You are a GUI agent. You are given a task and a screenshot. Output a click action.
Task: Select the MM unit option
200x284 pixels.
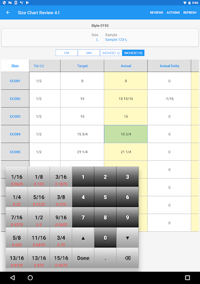89,53
